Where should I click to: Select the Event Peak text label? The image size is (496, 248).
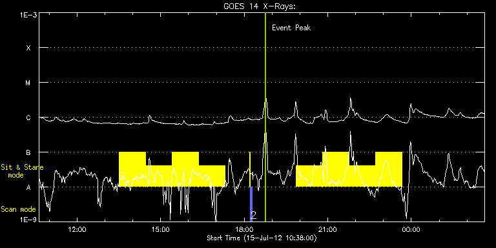(291, 28)
